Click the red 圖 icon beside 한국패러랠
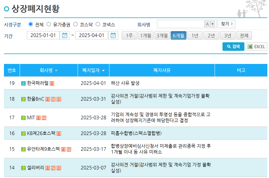 coord(52,83)
